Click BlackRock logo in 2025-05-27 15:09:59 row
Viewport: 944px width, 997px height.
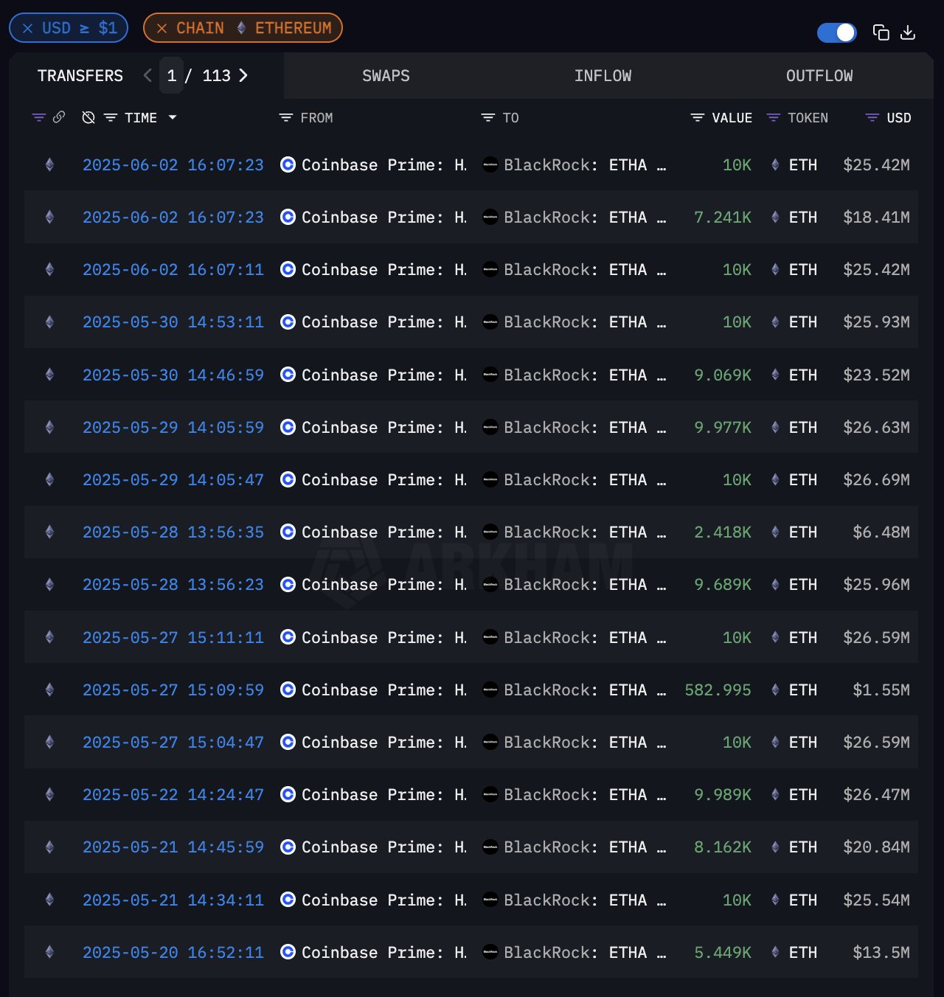coord(490,689)
